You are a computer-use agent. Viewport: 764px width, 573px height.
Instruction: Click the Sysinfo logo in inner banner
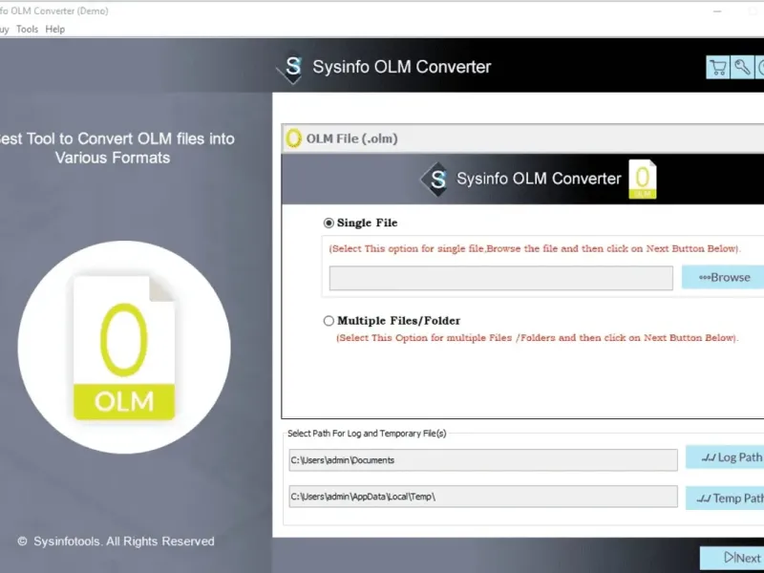point(435,180)
